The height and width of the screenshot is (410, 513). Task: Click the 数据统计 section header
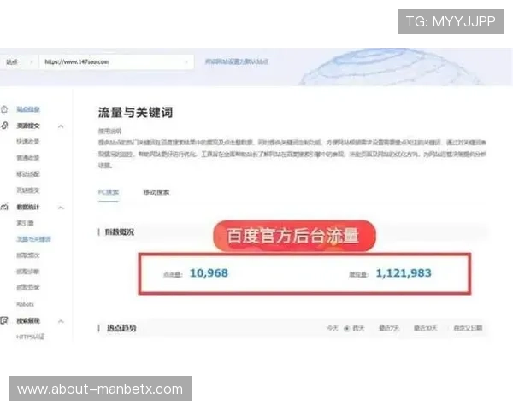pyautogui.click(x=28, y=207)
